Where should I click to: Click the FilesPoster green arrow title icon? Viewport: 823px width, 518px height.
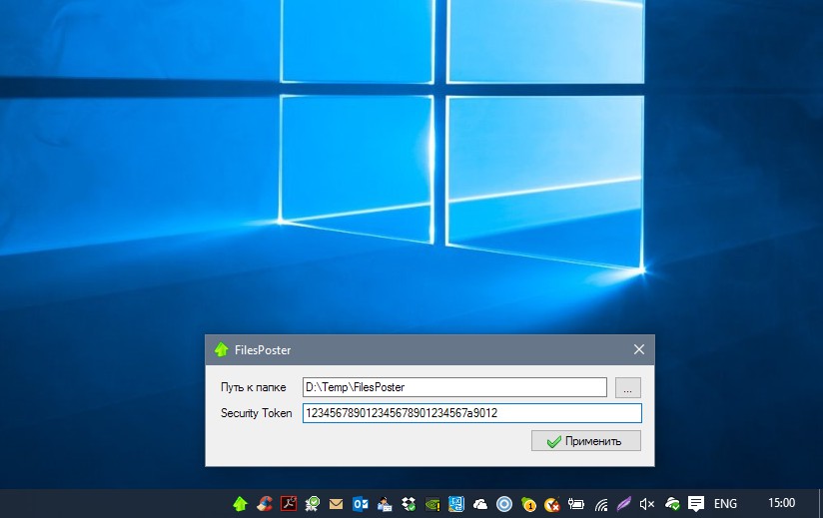(222, 349)
